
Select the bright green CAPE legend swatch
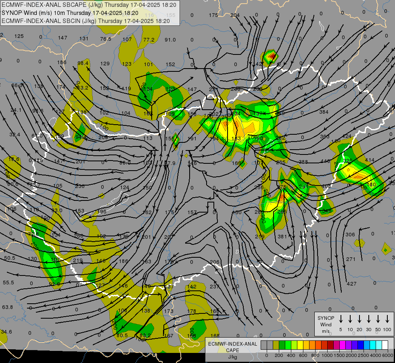pos(288,345)
